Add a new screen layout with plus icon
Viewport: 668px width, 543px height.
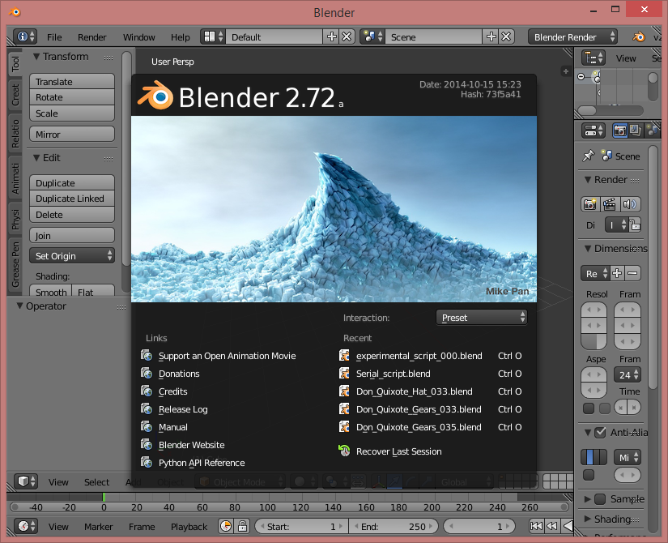331,36
